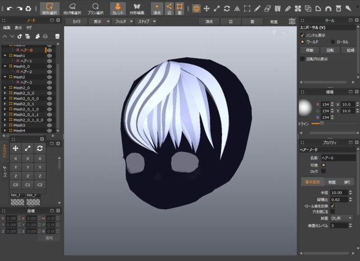Switch to the side (側面) tab
Image resolution: width=360 pixels, height=261 pixels.
click(332, 182)
